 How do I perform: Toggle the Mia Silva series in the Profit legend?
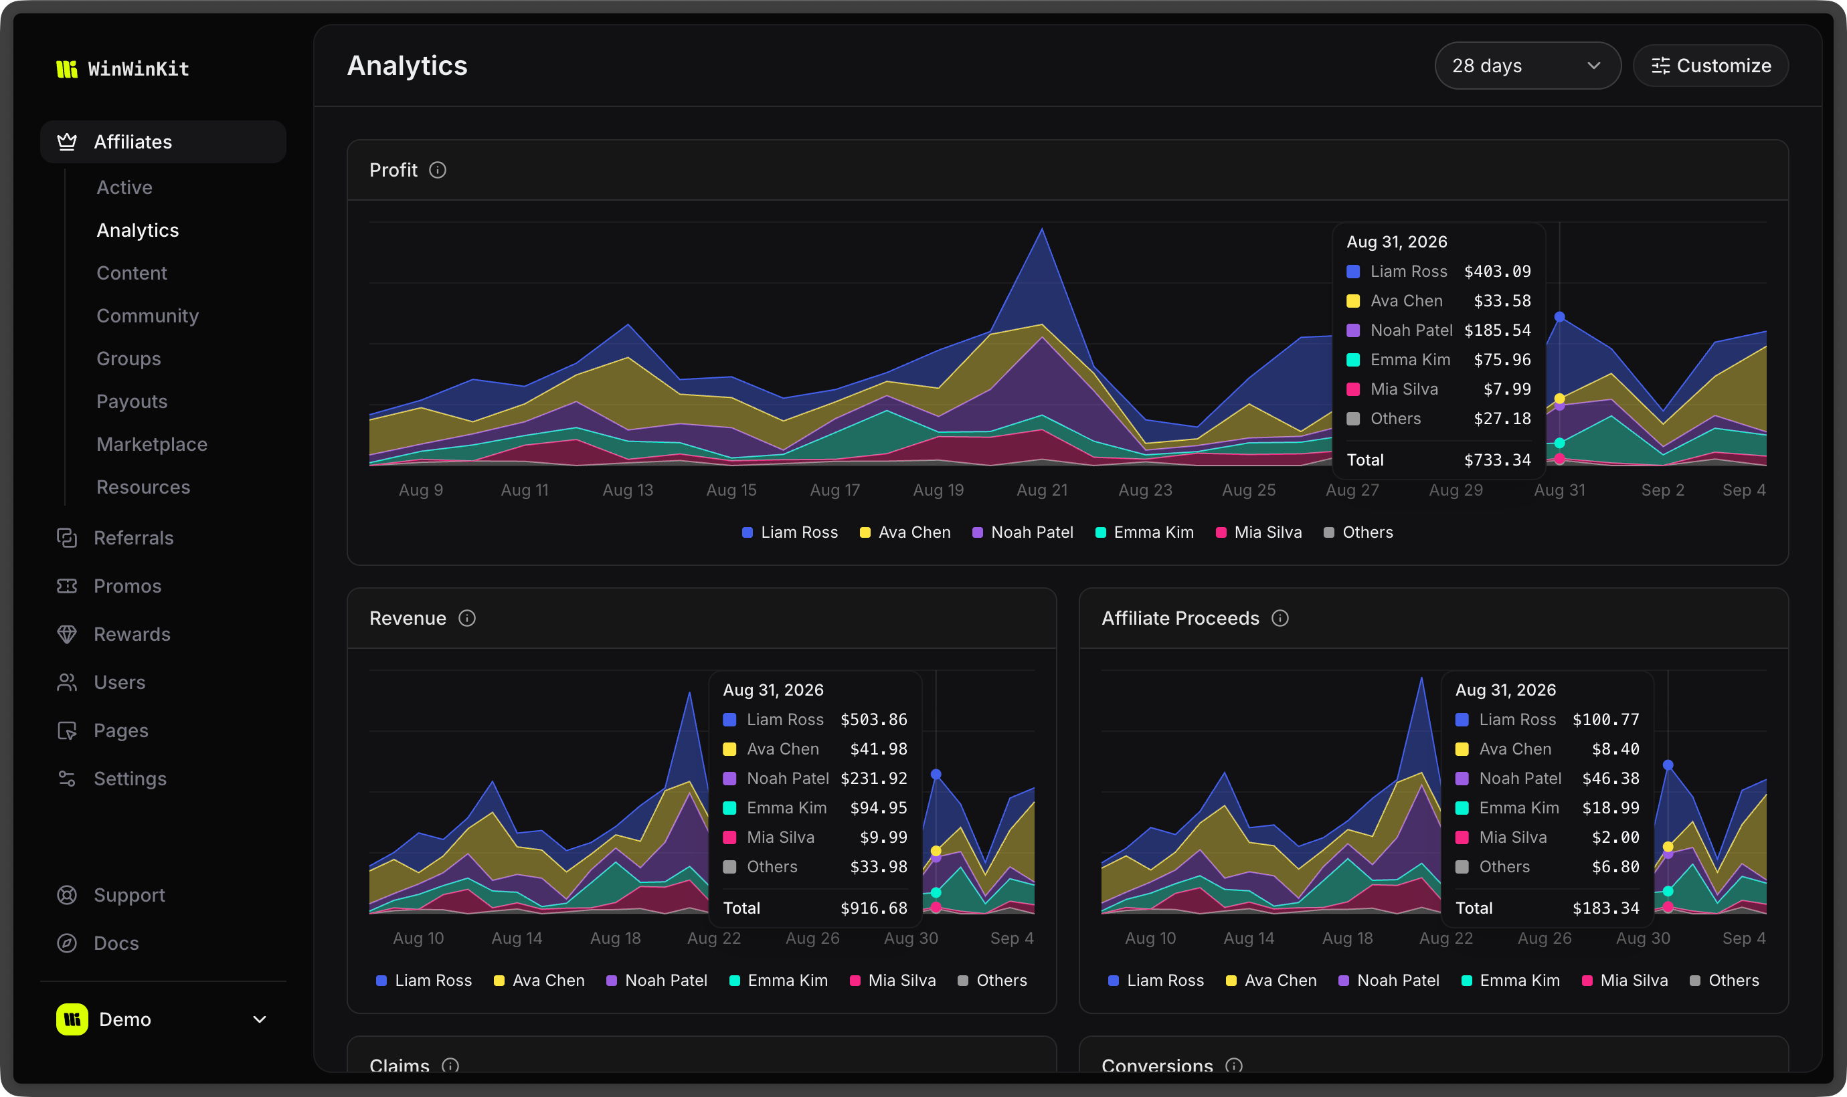(x=1259, y=532)
